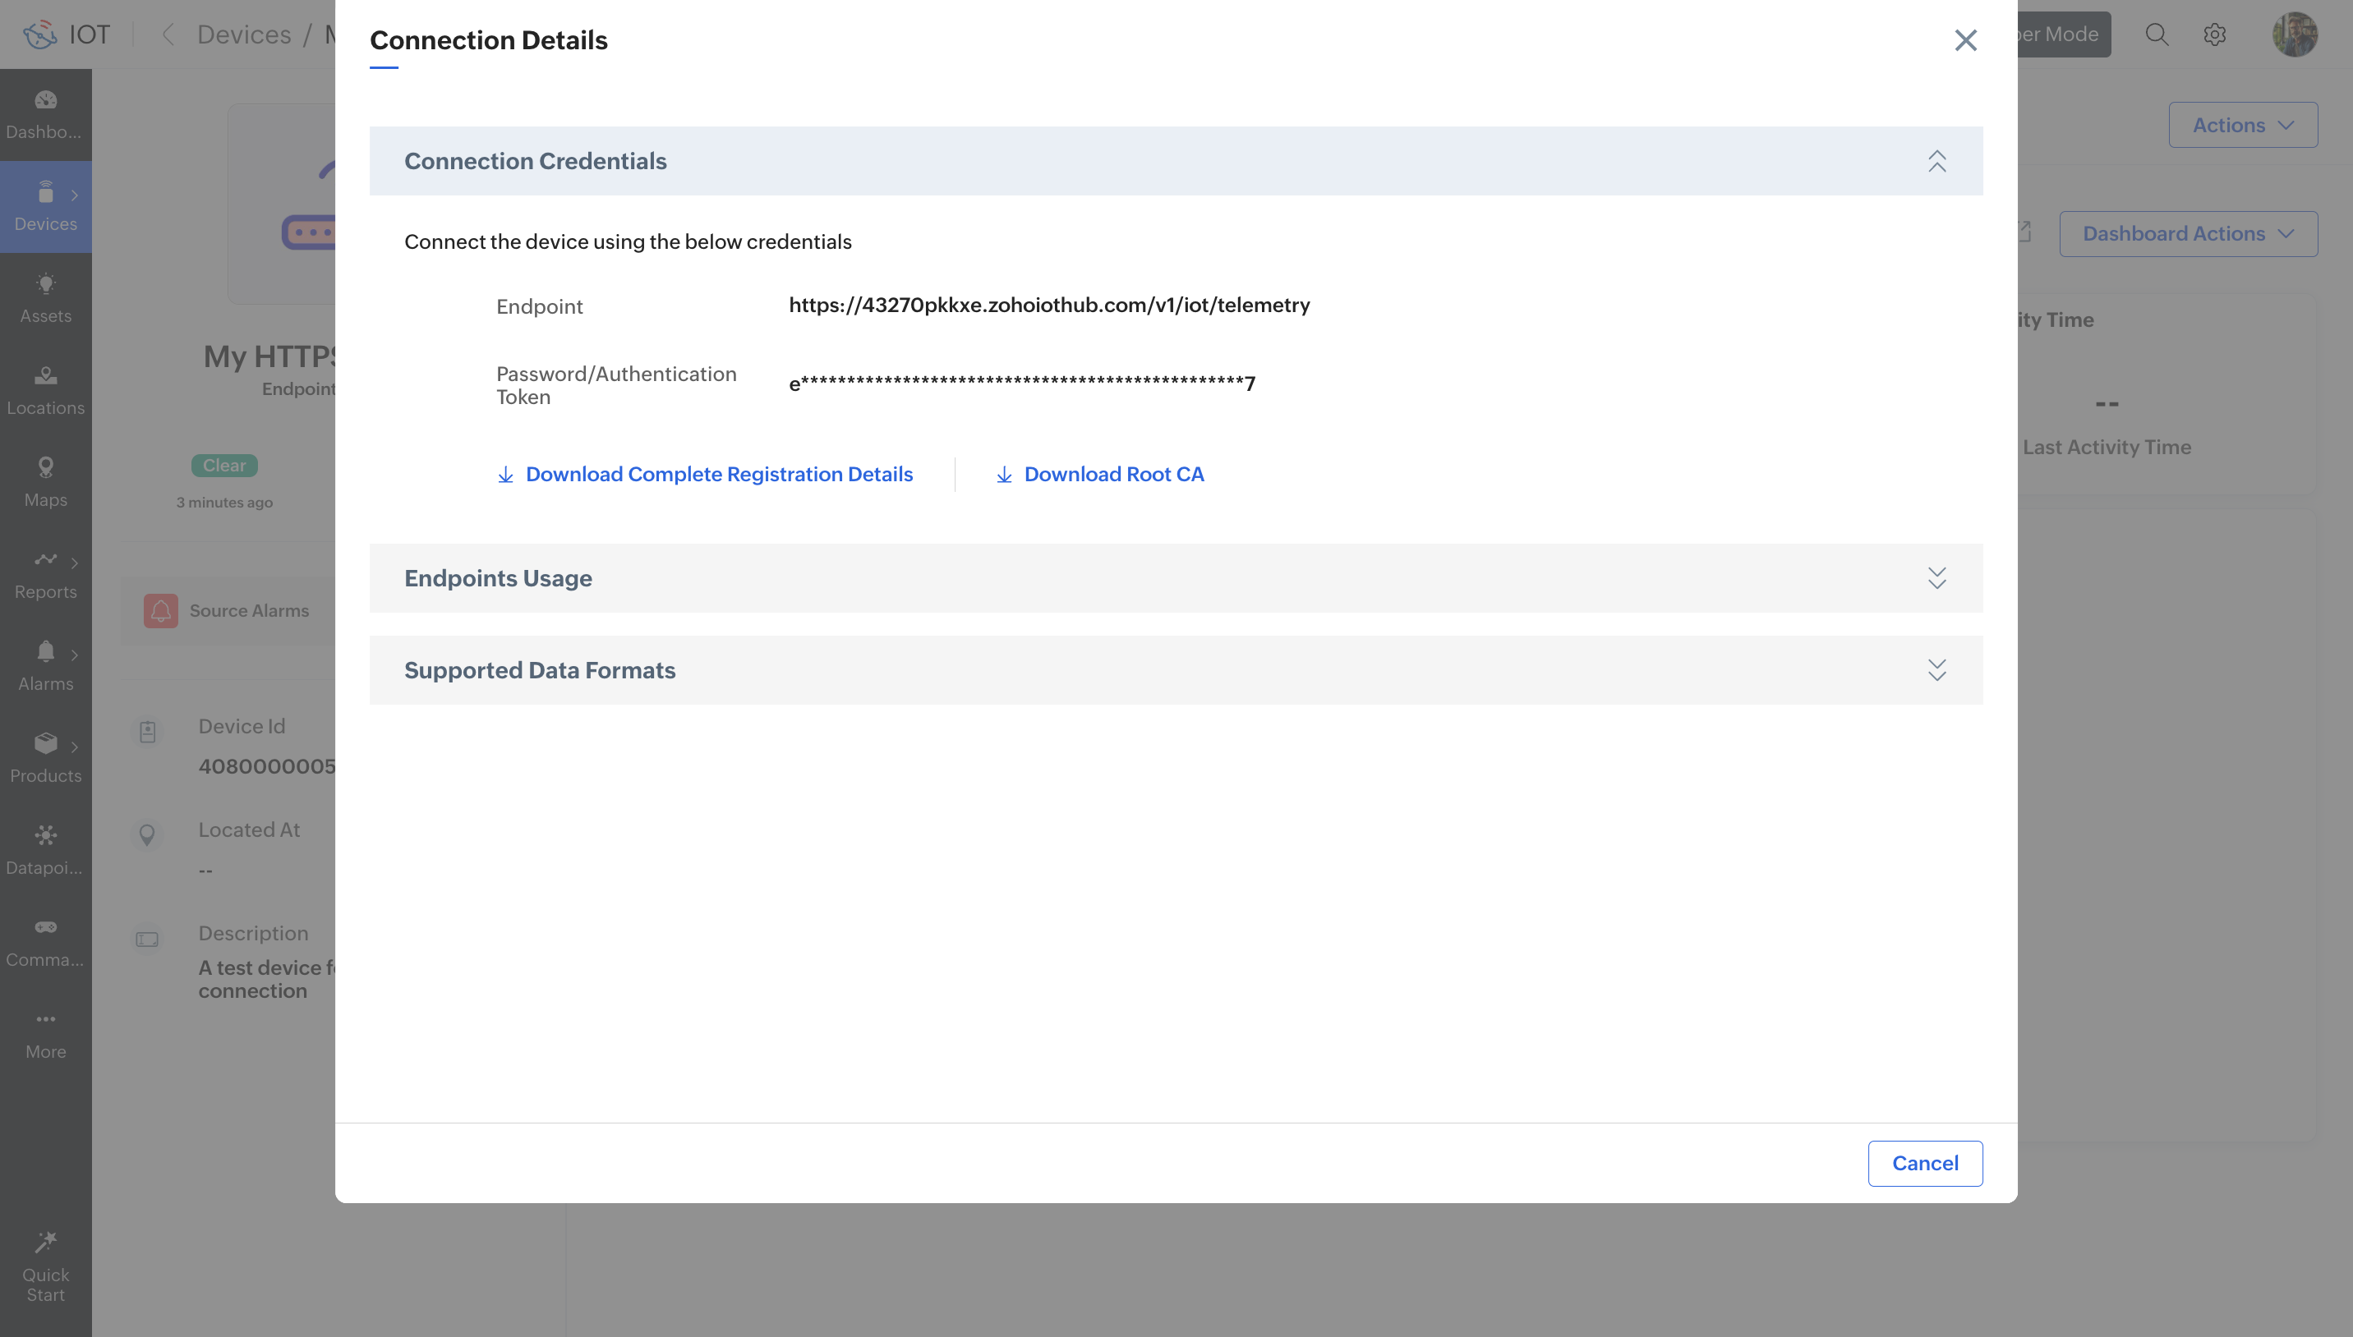The width and height of the screenshot is (2353, 1337).
Task: Open the More sidebar menu
Action: point(45,1033)
